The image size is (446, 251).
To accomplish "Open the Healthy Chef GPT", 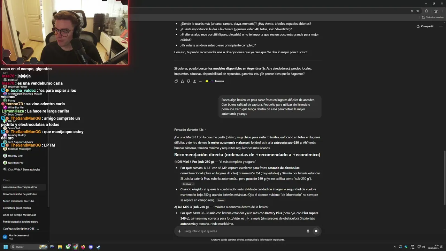I will coord(23,156).
